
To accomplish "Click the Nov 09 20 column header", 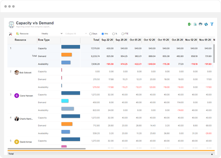I will [x=205, y=40].
